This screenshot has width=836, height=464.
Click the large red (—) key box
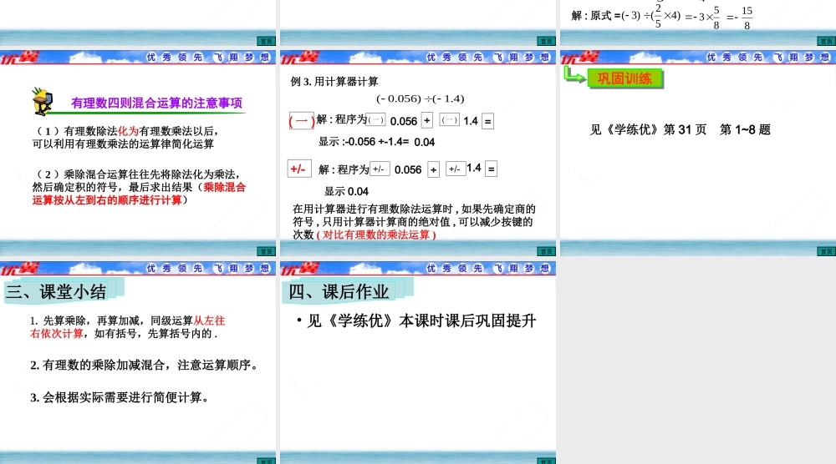pyautogui.click(x=301, y=121)
